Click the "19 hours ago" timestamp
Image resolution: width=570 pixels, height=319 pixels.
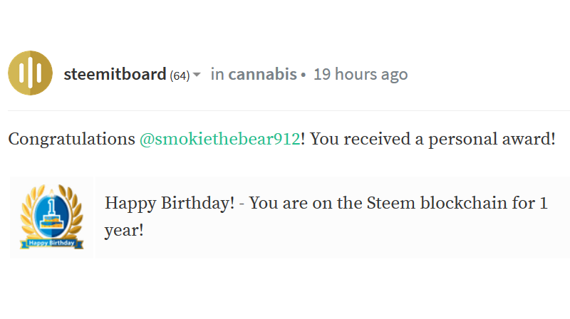tap(361, 74)
